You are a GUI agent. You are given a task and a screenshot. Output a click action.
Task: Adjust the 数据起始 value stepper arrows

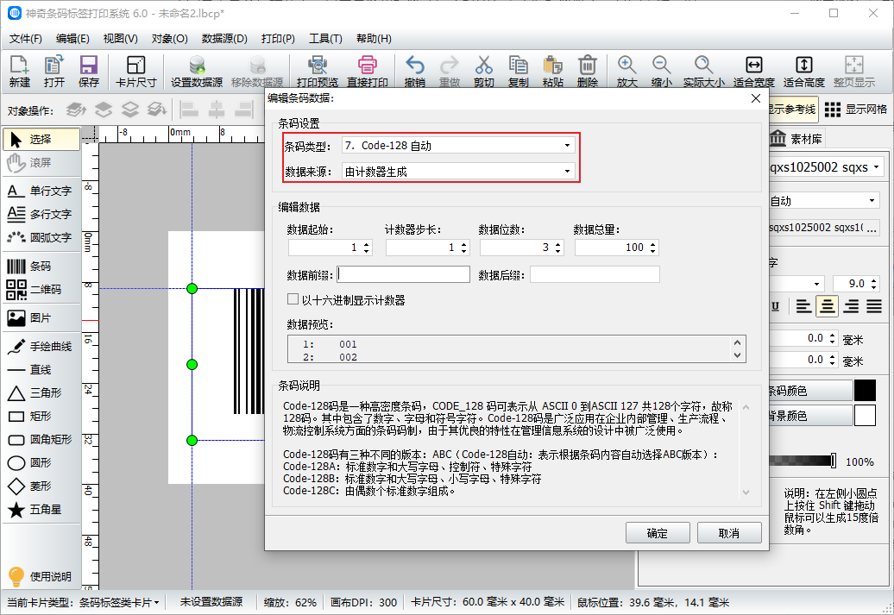pos(367,248)
